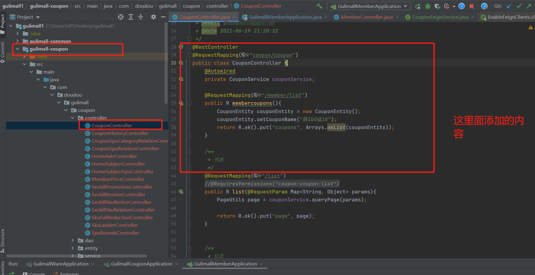
Task: Click the Project tree vertical scrollbar
Action: [166, 63]
